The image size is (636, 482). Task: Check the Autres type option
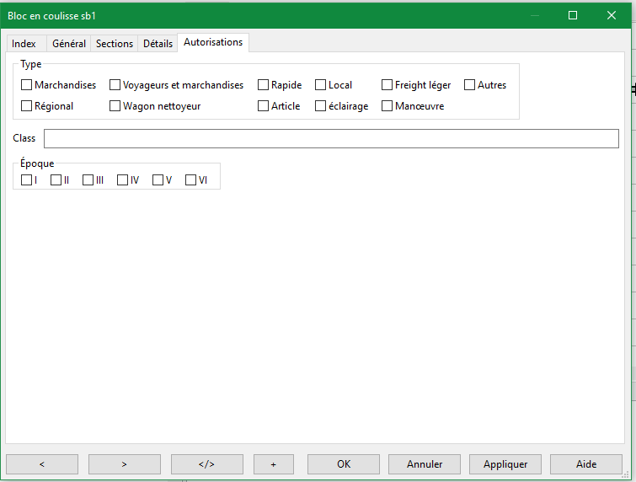pyautogui.click(x=470, y=85)
